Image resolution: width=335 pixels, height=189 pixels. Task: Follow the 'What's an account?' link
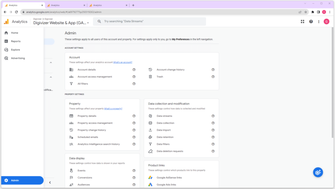tap(123, 62)
